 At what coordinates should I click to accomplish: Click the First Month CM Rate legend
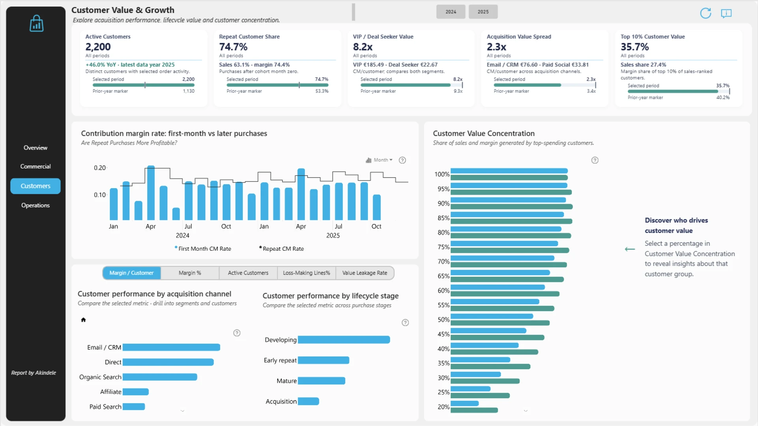pos(203,248)
